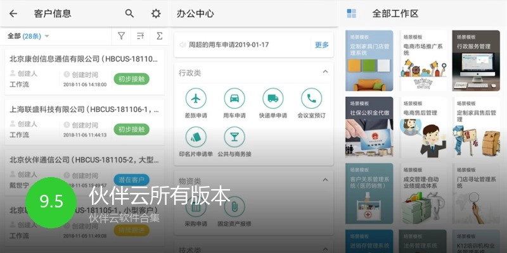Open 用车申请 car icon
Viewport: 507px width, 253px height.
[234, 99]
